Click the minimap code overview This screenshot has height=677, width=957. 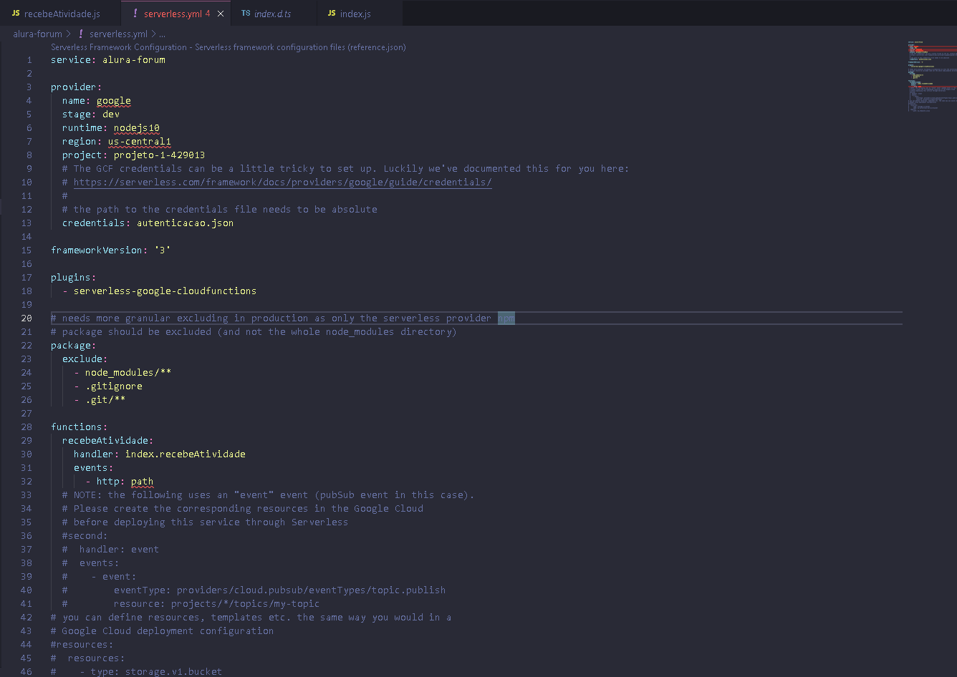(x=930, y=77)
